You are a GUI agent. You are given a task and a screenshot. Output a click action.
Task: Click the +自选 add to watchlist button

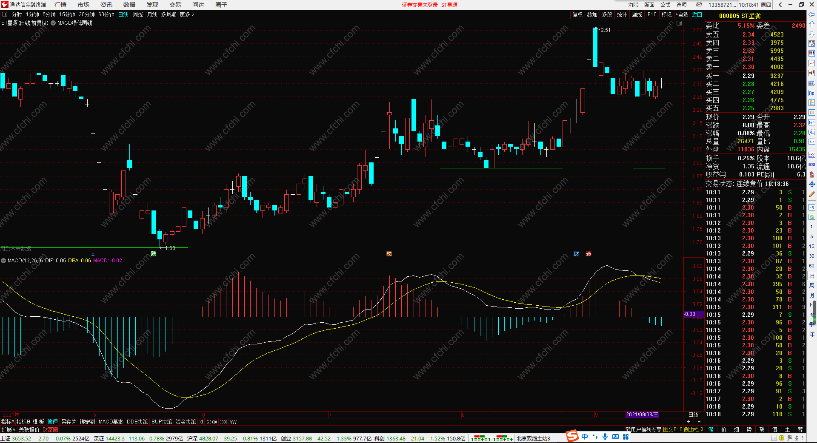point(682,14)
